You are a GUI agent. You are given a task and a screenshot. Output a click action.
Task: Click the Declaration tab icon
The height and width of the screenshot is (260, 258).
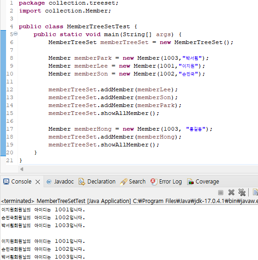pos(82,182)
